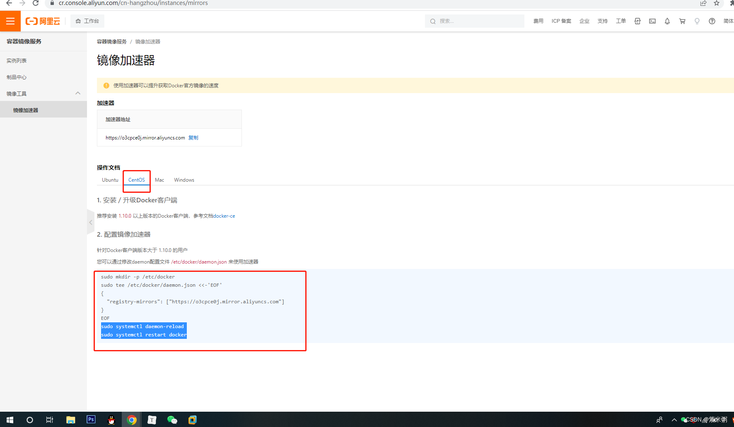Open the 支持 menu
Screen dimensions: 734x427
603,21
